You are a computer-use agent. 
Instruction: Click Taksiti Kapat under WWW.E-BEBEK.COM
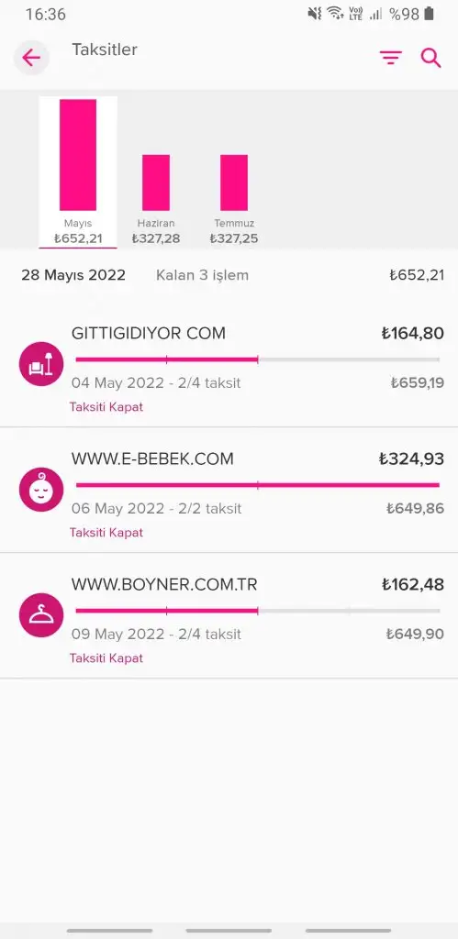(106, 533)
